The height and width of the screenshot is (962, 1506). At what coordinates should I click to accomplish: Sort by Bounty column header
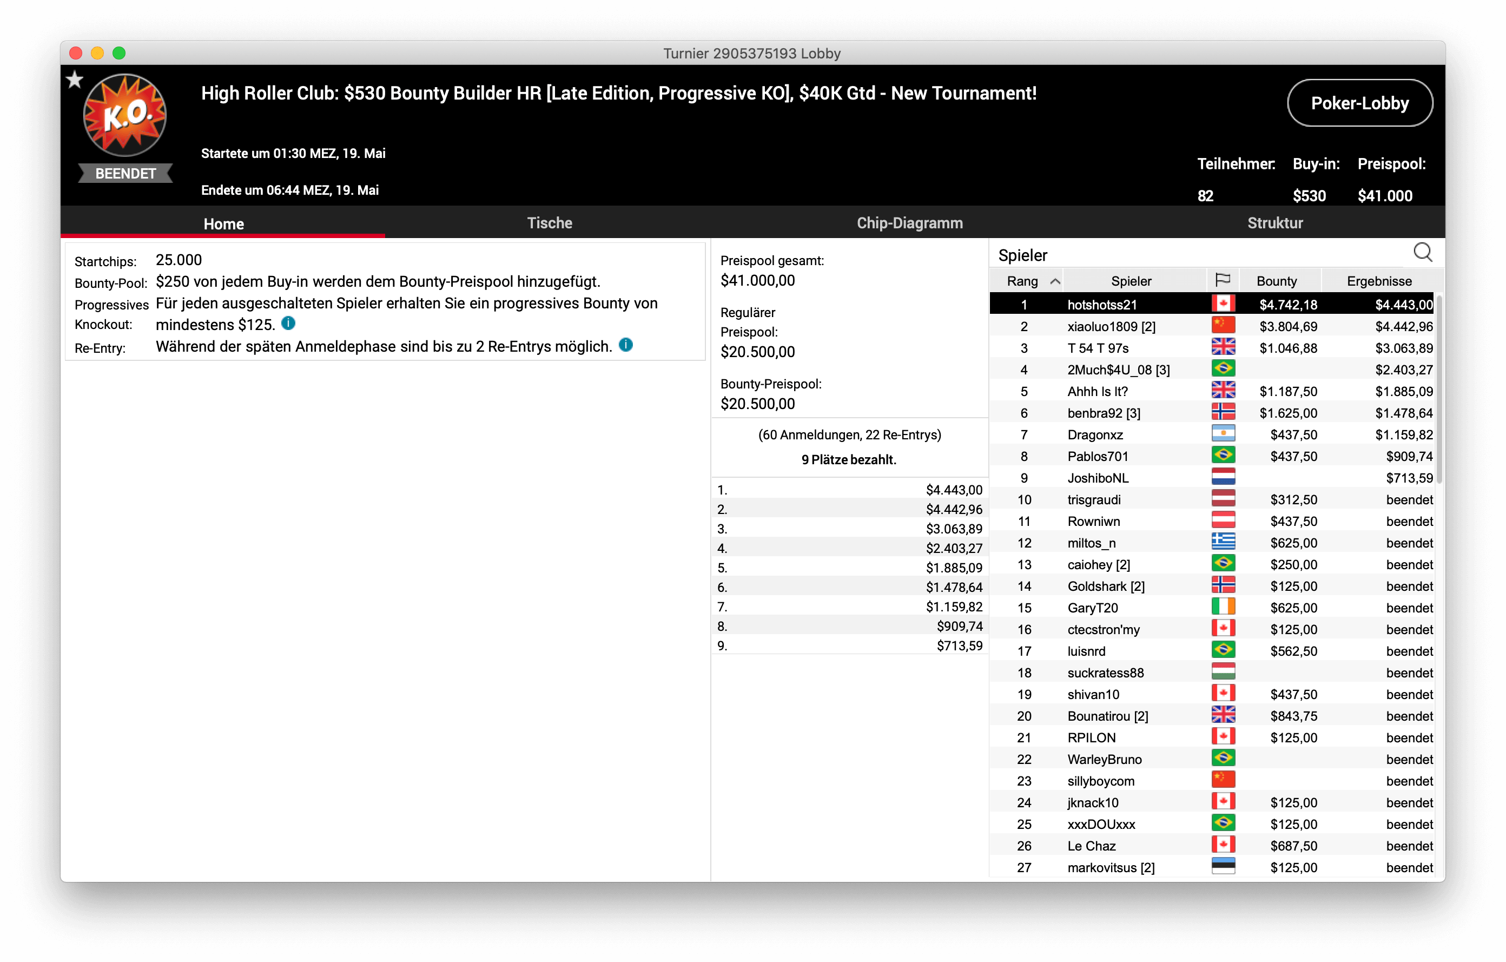1277,281
